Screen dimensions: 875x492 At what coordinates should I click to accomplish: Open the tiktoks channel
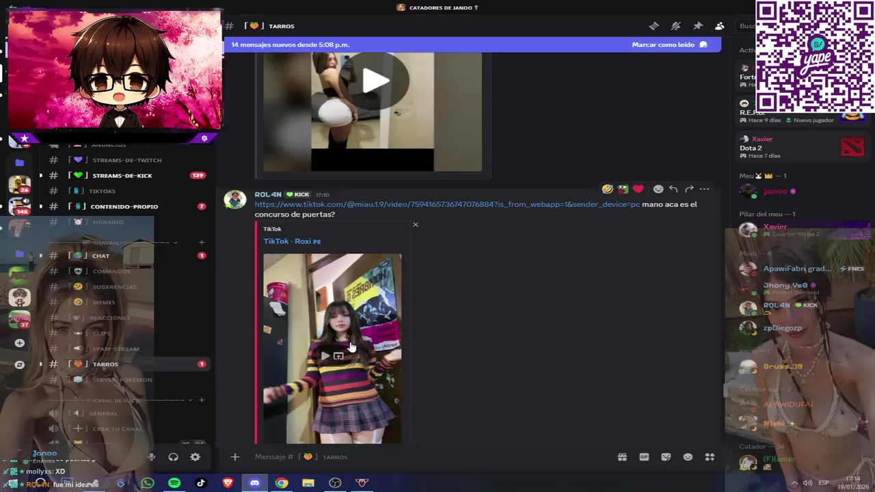coord(103,191)
